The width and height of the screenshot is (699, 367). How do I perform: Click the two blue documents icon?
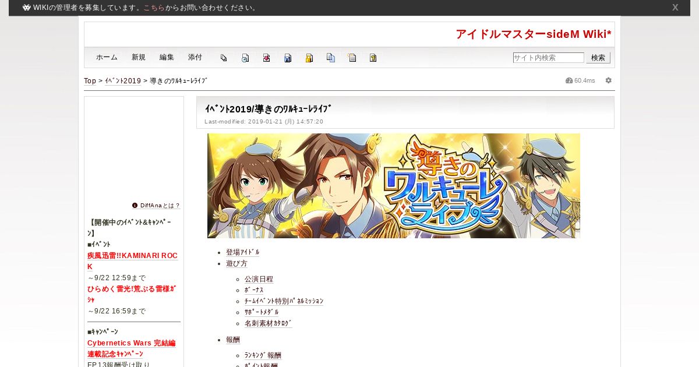331,58
